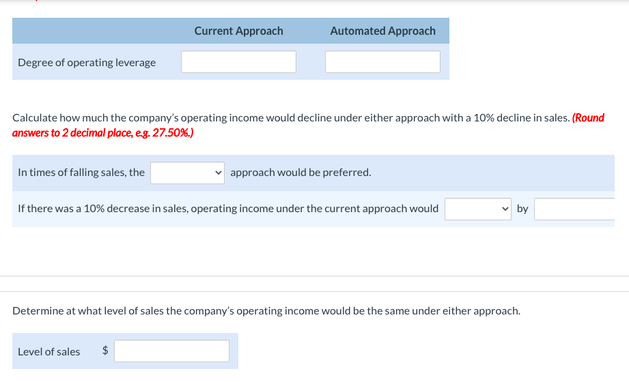Click the Current Approach operating leverage input
Screen dimensions: 629x382
click(x=238, y=61)
